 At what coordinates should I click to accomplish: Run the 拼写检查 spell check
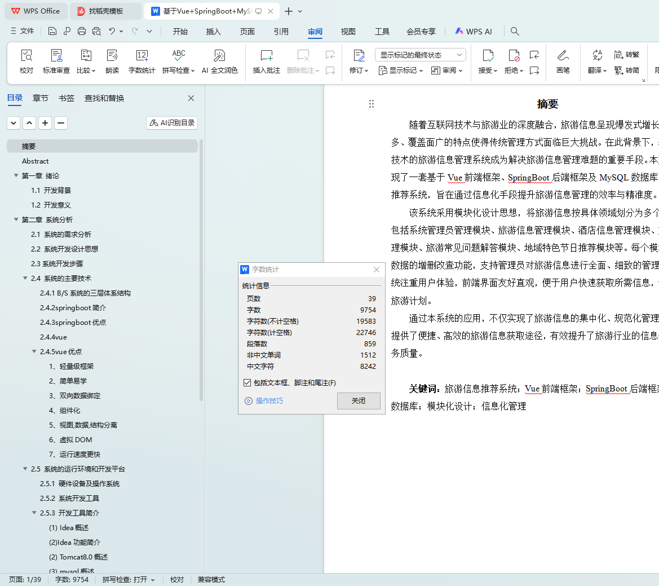pyautogui.click(x=178, y=61)
